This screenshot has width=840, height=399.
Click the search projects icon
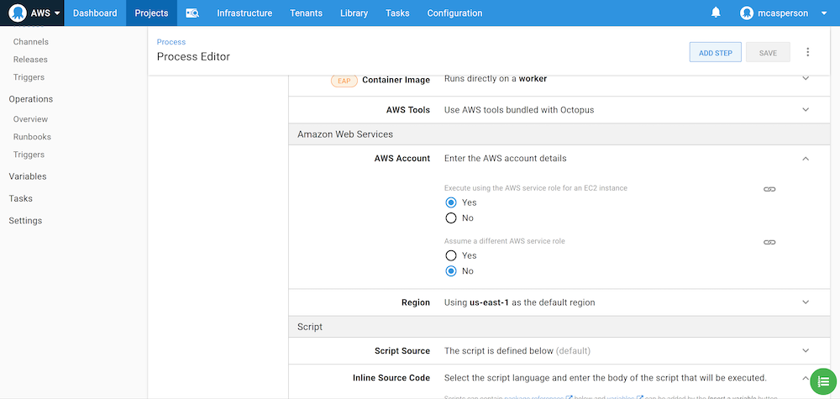tap(192, 13)
